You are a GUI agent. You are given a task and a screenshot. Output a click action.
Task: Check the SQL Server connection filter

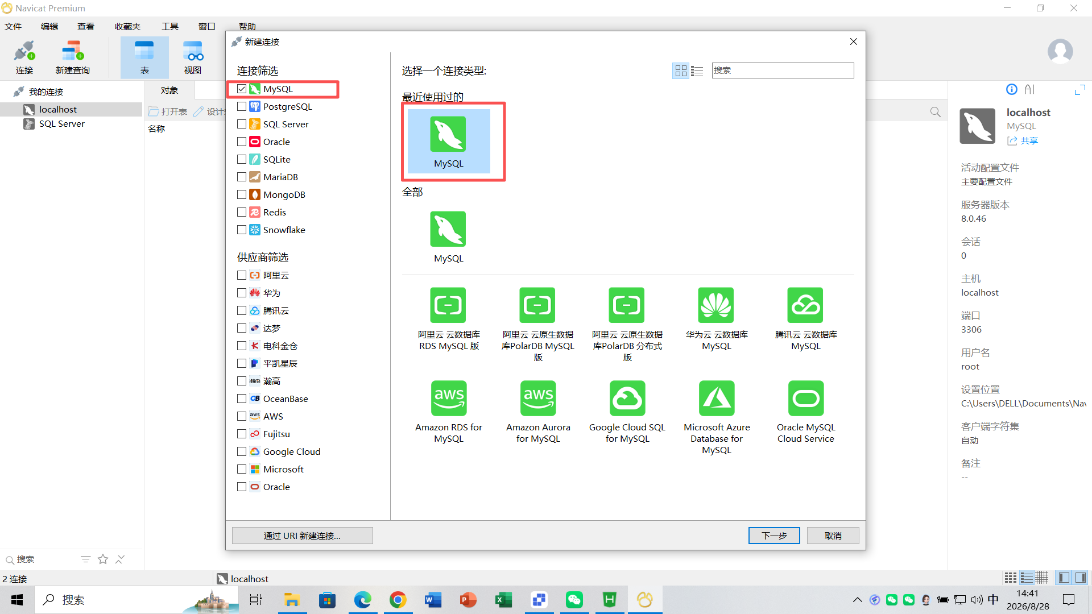242,124
